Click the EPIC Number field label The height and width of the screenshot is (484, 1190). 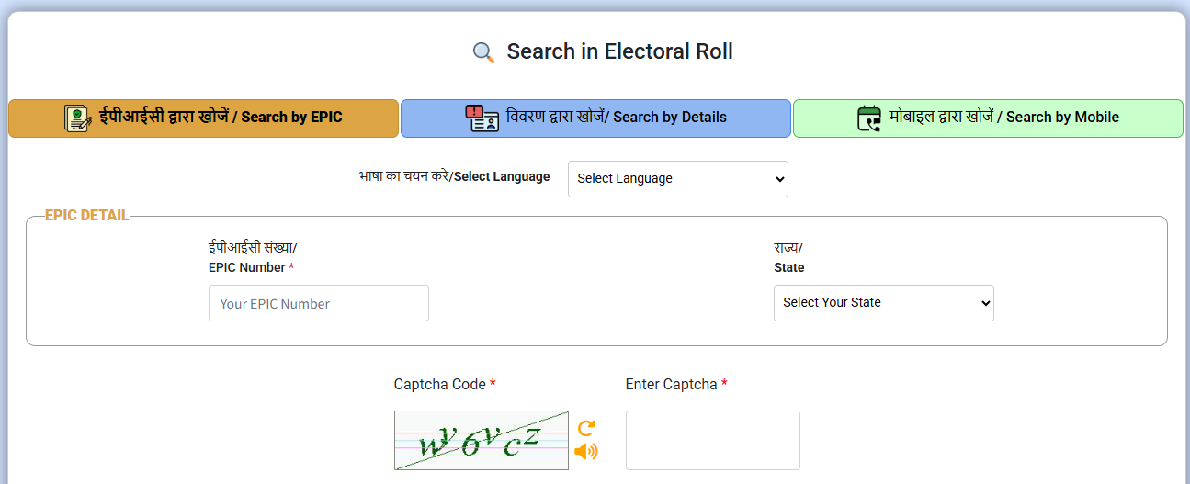252,258
